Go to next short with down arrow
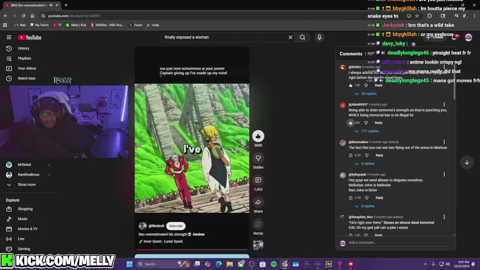Screen dimensions: 480x270 467,162
